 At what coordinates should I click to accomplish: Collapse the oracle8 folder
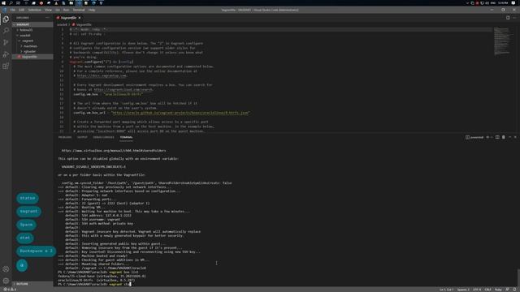point(32,36)
